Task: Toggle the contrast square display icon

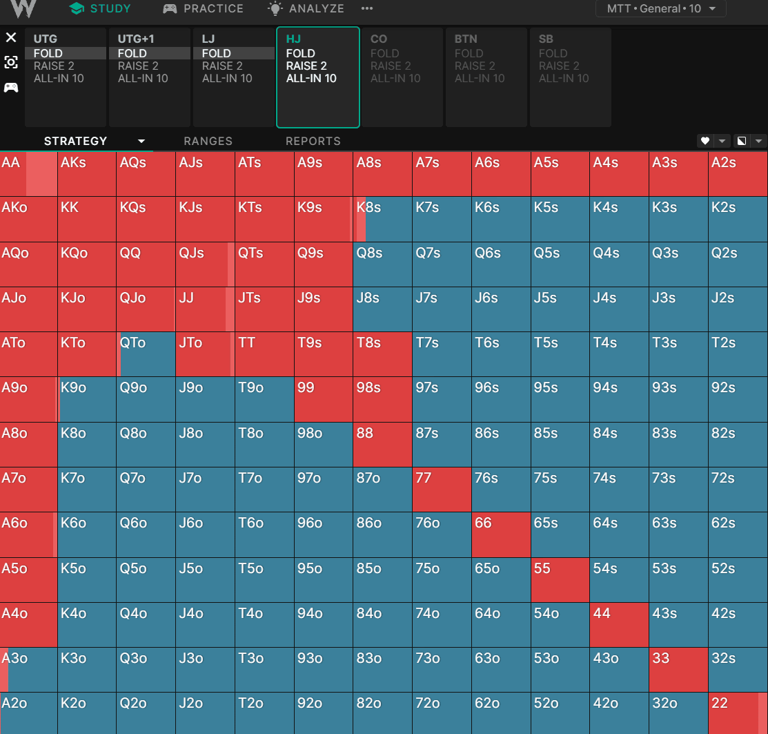Action: [742, 141]
